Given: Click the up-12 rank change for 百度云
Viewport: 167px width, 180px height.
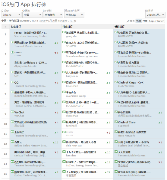Looking at the screenshot, I should (55, 142).
